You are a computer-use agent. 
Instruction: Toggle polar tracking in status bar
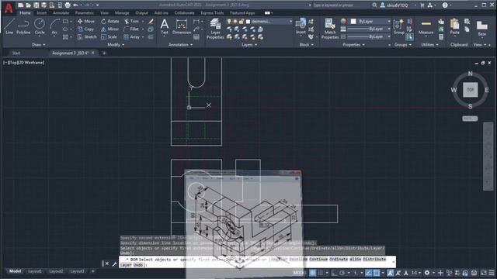(x=342, y=273)
